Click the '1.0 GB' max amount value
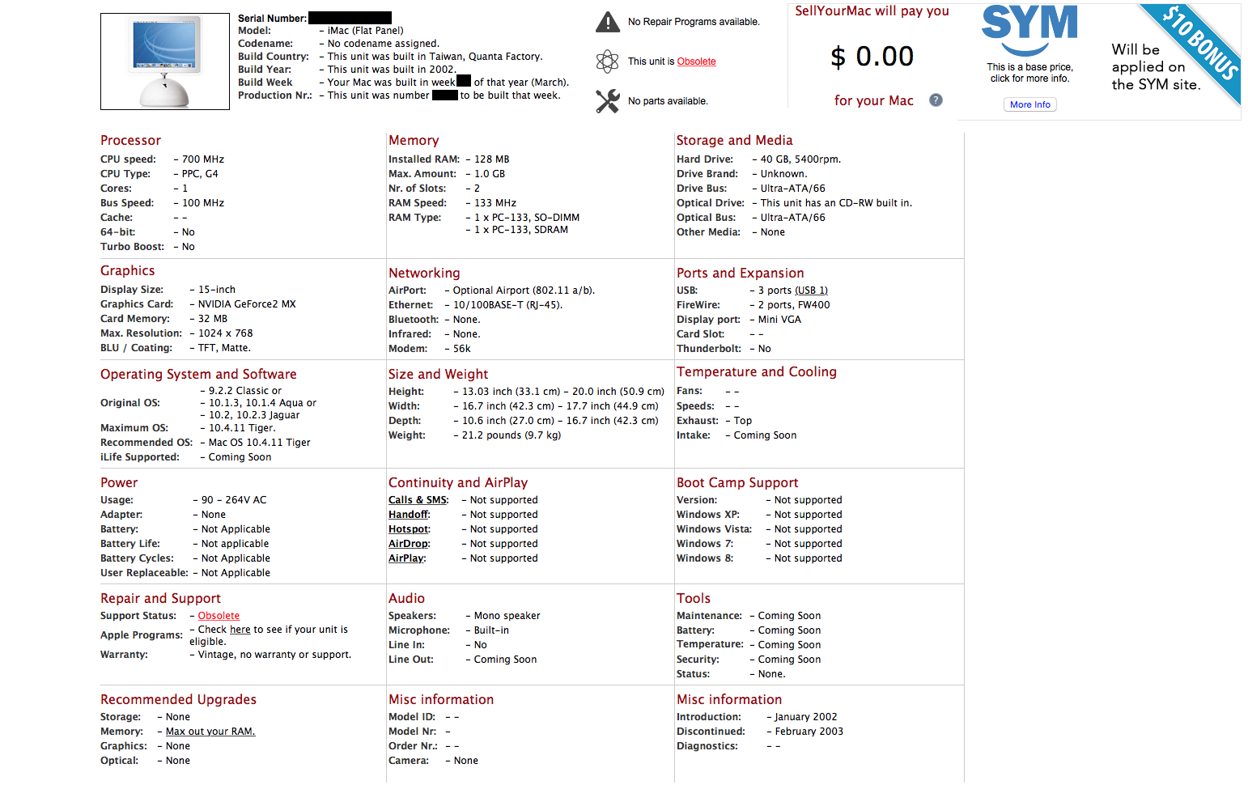 point(490,174)
